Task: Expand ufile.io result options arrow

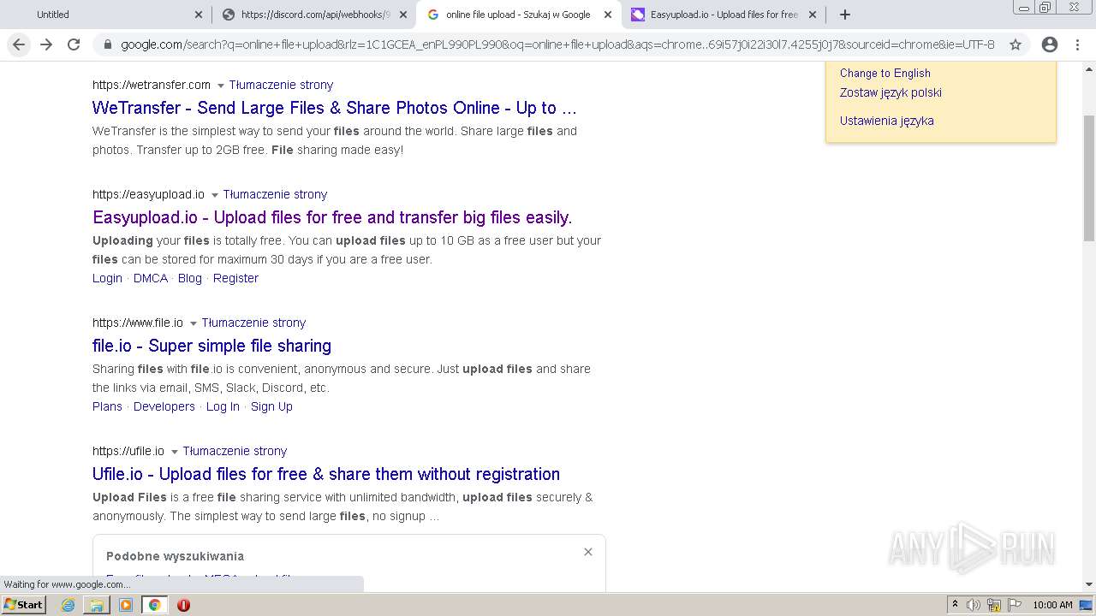Action: (174, 452)
